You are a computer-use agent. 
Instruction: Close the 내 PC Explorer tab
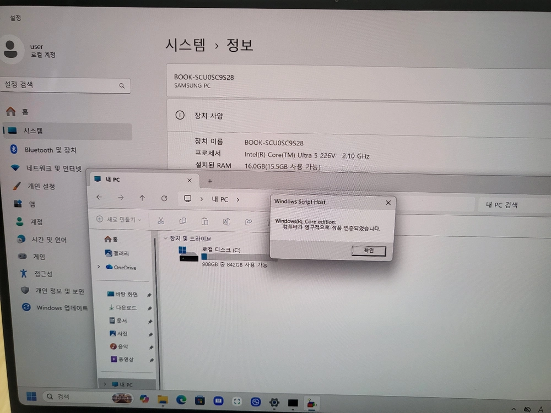click(190, 181)
